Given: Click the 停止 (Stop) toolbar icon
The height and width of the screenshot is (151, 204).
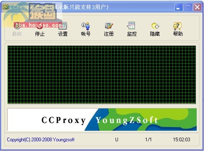Looking at the screenshot, I should (x=40, y=29).
